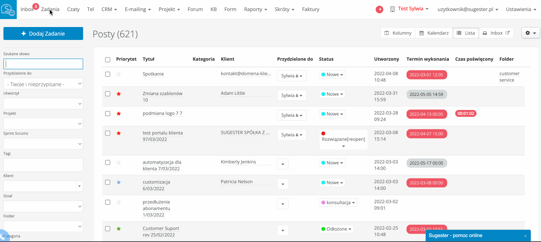541x242 pixels.
Task: Open the CRM menu
Action: [x=109, y=10]
